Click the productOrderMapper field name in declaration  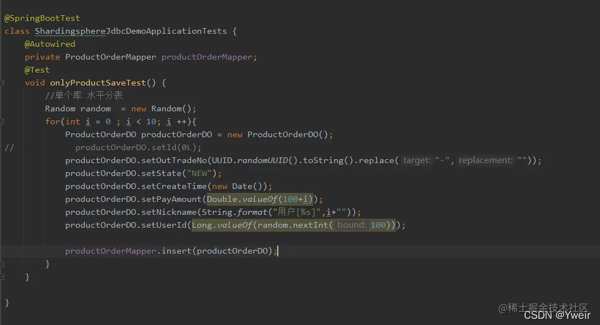[x=206, y=57]
